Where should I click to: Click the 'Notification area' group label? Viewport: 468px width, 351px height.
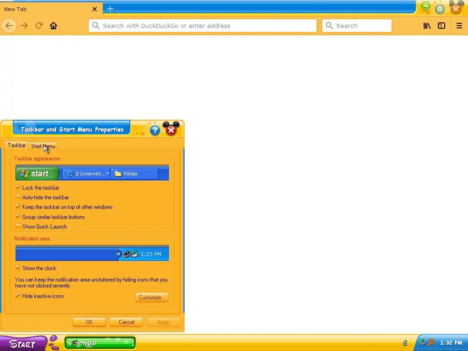[x=32, y=239]
